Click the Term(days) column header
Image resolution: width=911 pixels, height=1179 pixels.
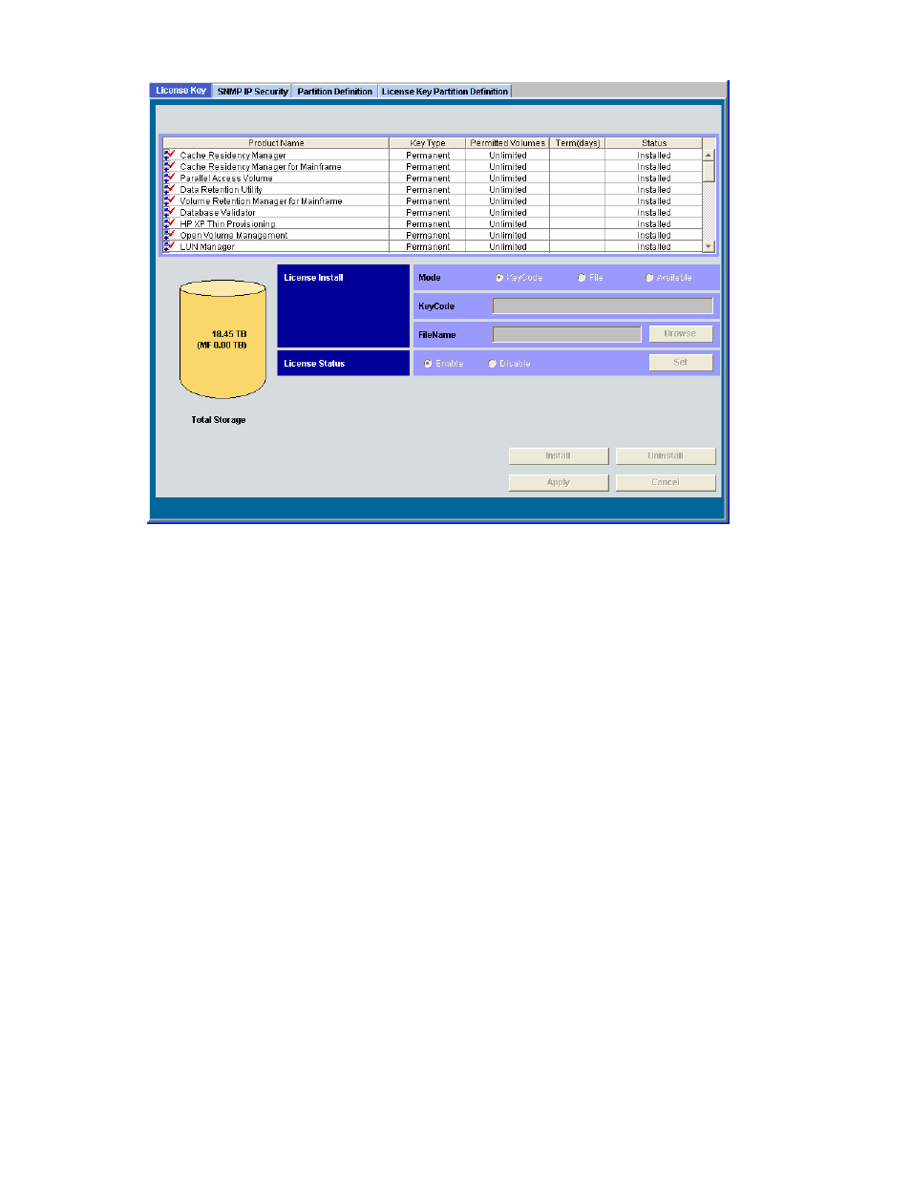(578, 143)
